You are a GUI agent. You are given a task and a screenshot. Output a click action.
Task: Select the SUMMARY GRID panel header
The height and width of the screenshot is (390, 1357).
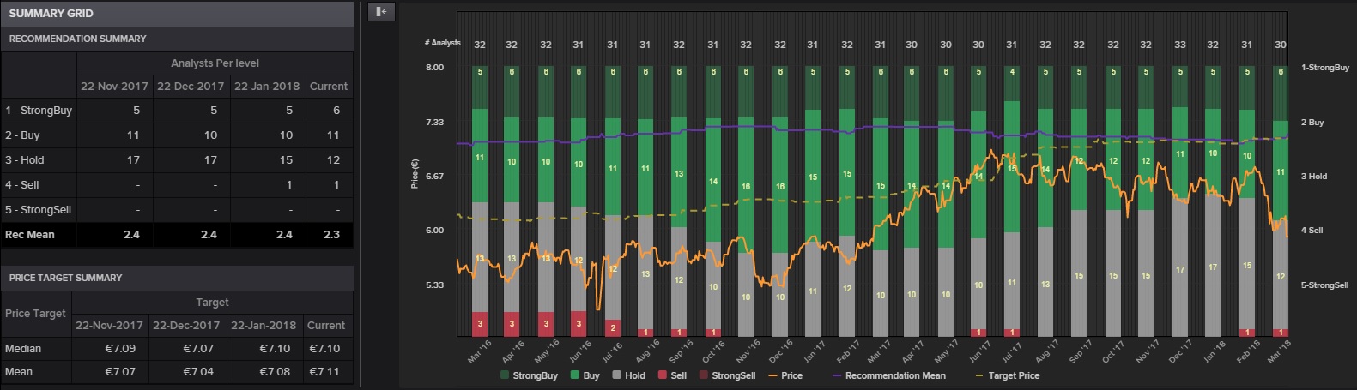177,13
